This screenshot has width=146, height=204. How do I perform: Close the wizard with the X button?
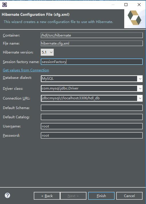tap(139, 5)
